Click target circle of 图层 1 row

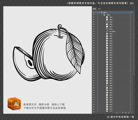tap(130, 12)
